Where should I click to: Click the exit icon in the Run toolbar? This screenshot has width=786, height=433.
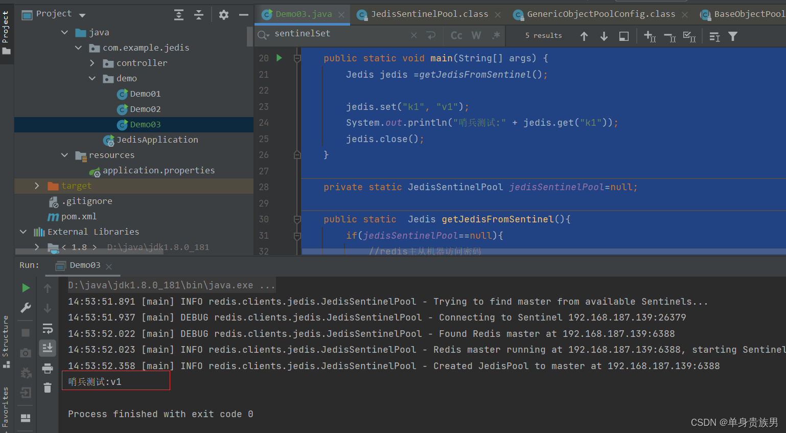tap(26, 393)
